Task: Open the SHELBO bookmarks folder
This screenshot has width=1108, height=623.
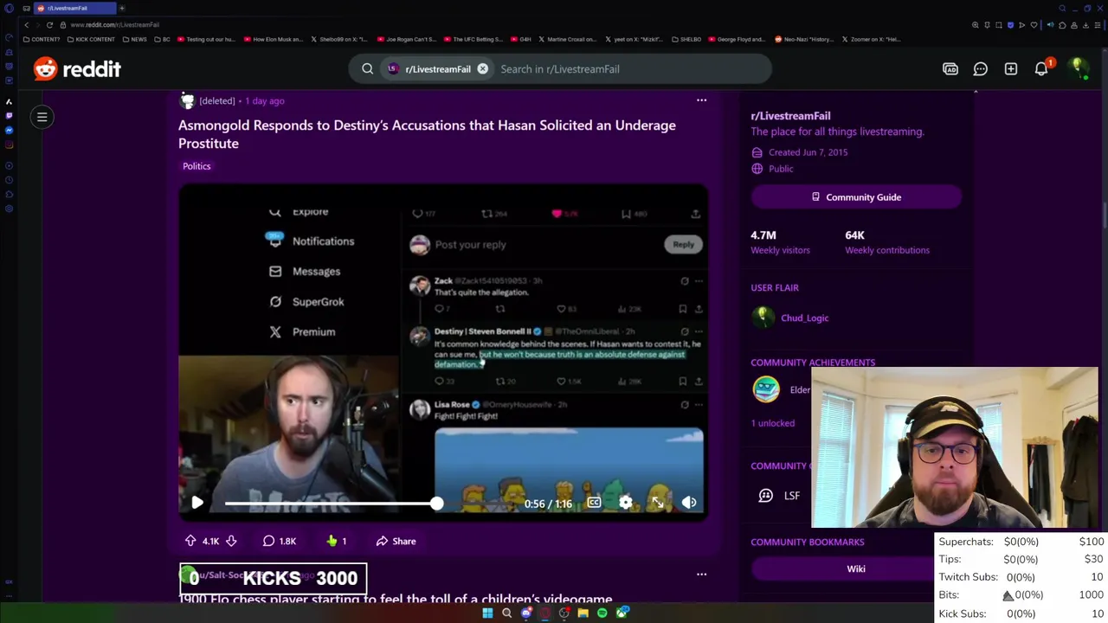Action: [x=686, y=39]
